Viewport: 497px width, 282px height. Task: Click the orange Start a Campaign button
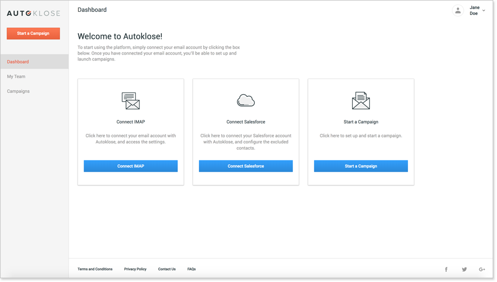click(33, 34)
